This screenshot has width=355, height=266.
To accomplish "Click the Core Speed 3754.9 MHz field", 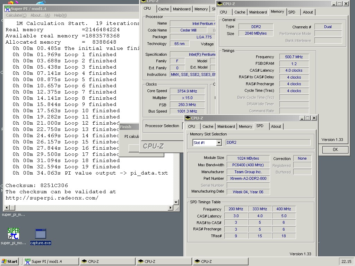I will pos(187,91).
